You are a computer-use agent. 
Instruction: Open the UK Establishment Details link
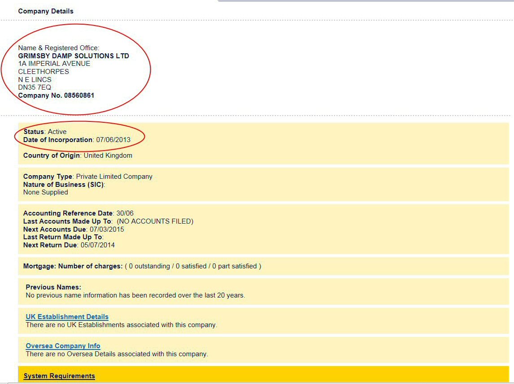[67, 317]
